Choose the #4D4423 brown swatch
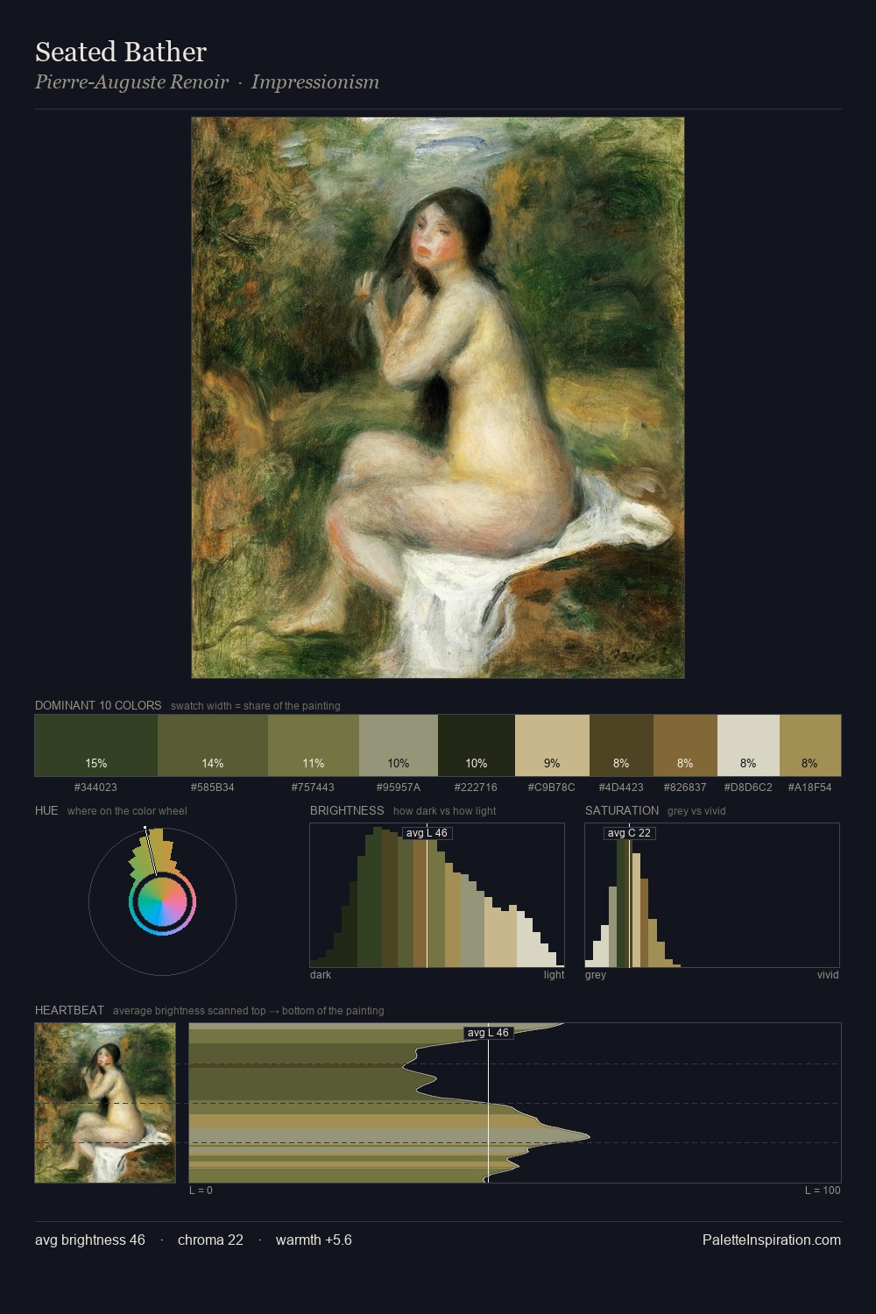Screen dimensions: 876x1314 point(621,745)
